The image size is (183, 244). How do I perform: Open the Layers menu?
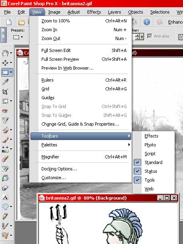(114, 12)
